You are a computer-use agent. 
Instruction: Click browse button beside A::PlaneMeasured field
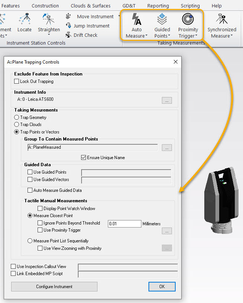tap(167, 148)
